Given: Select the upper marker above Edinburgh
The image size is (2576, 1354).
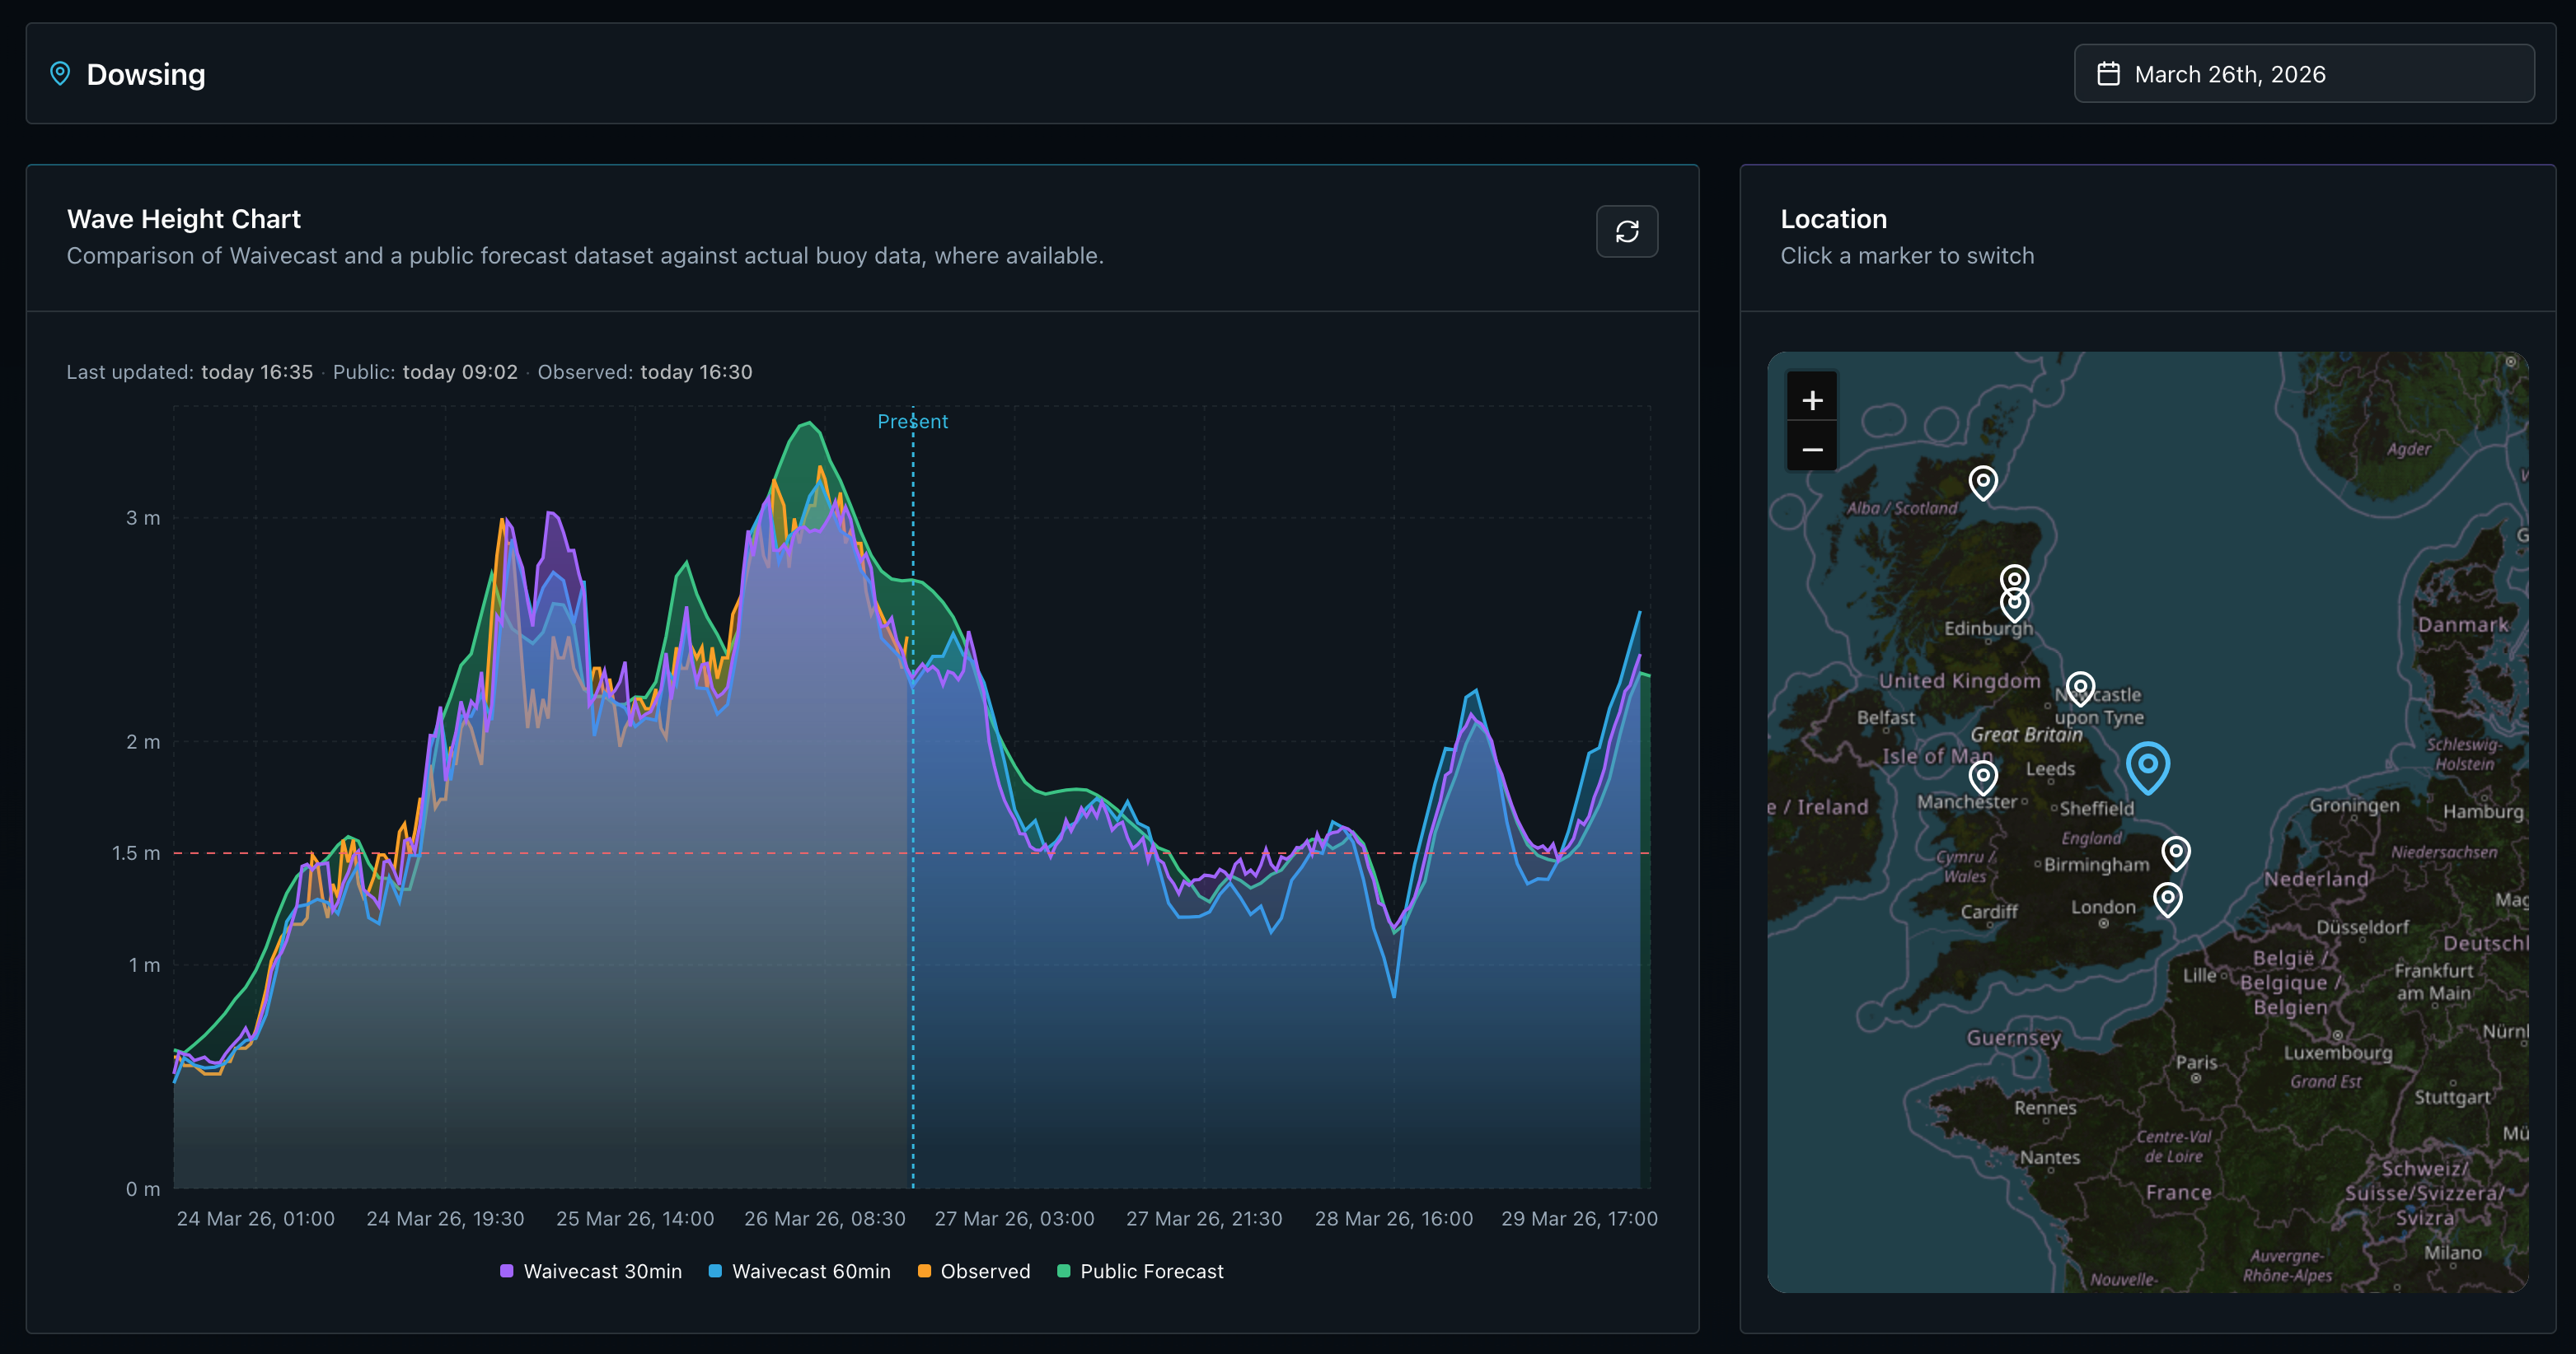Looking at the screenshot, I should click(2014, 578).
